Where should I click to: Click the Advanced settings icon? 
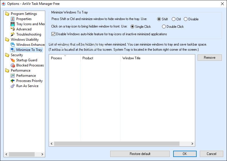[x=13, y=29]
